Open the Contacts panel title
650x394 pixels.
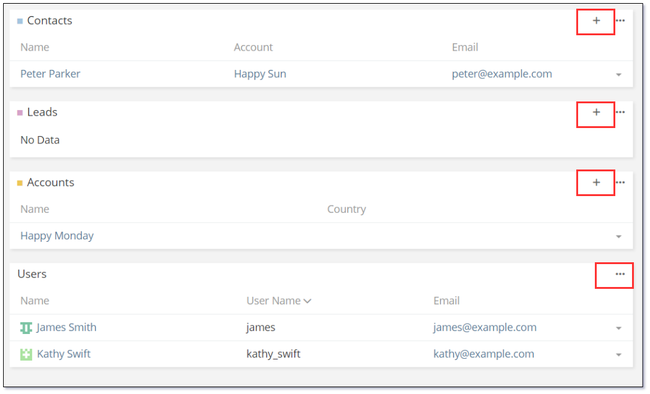coord(50,20)
